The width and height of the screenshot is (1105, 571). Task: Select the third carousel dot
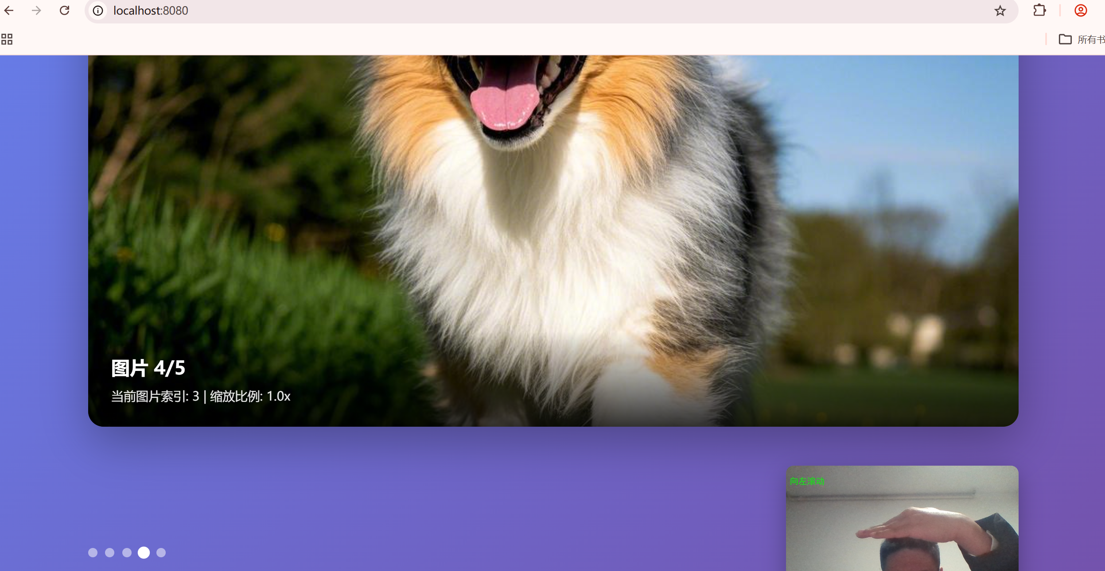coord(127,552)
